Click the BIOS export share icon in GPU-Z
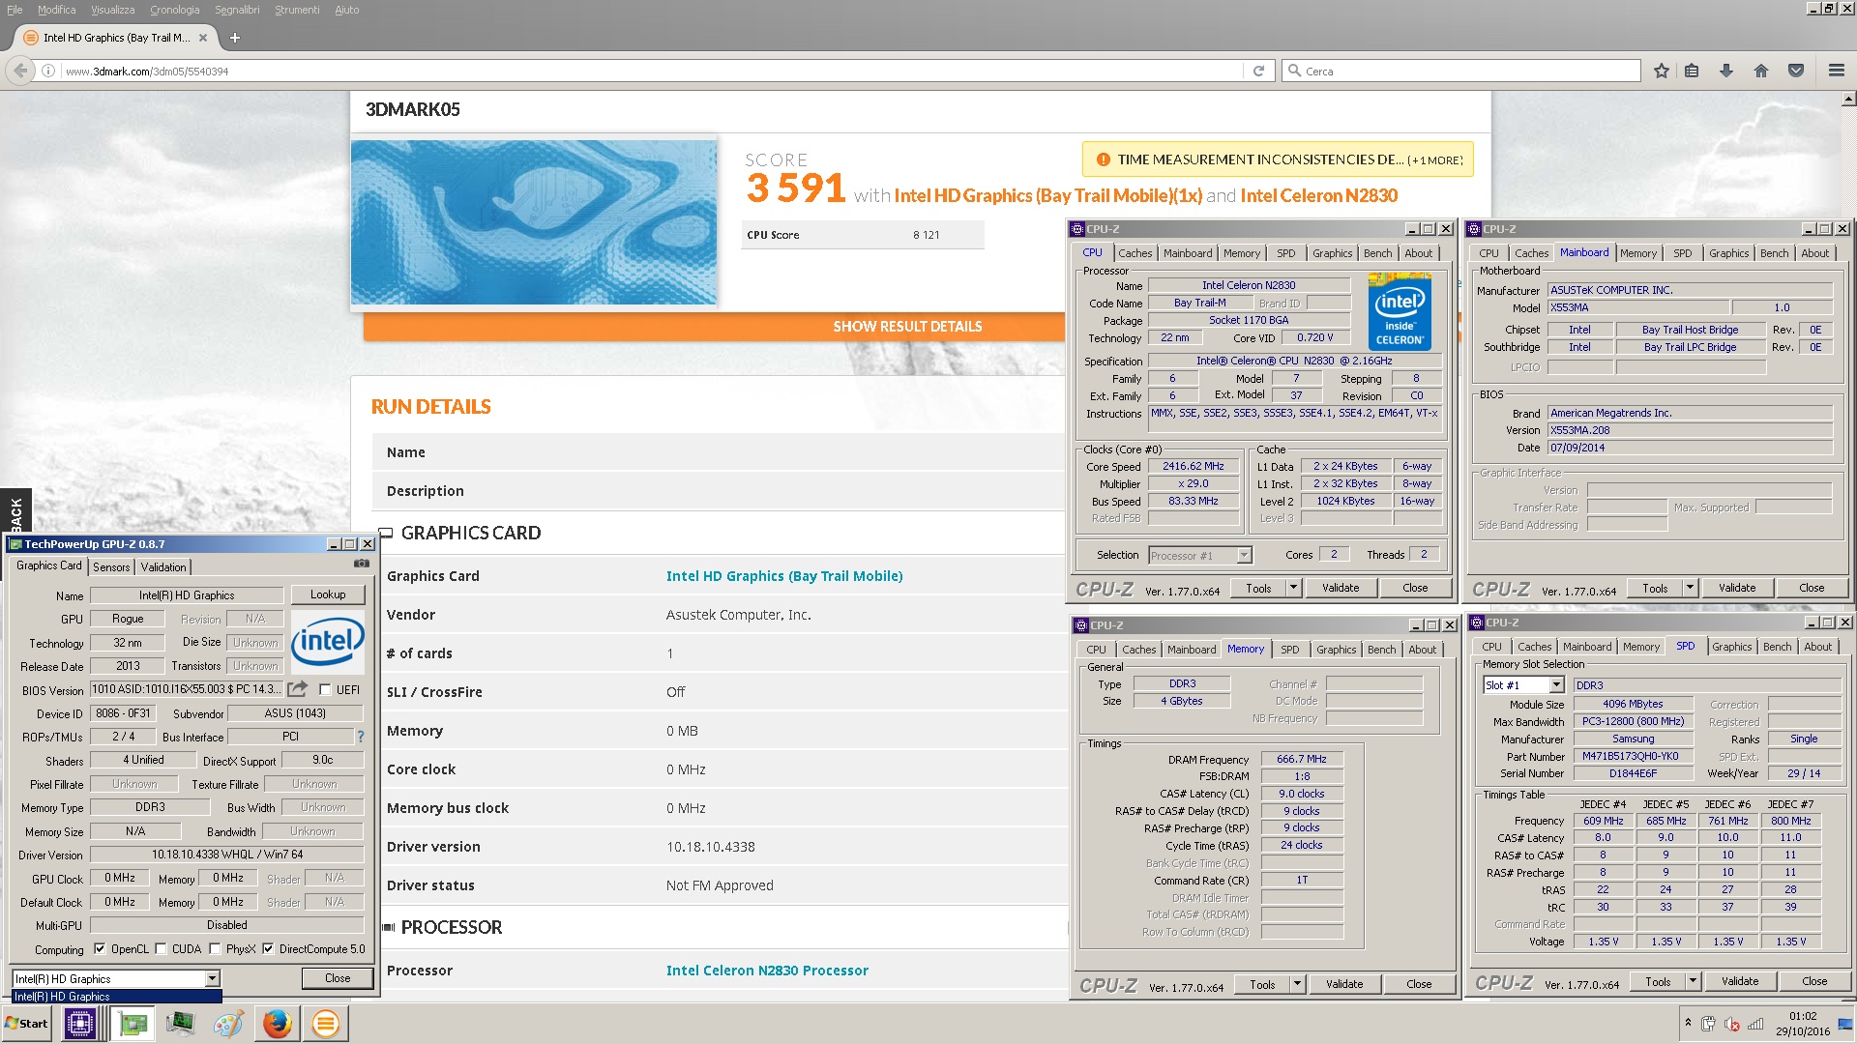Image resolution: width=1857 pixels, height=1044 pixels. point(298,689)
